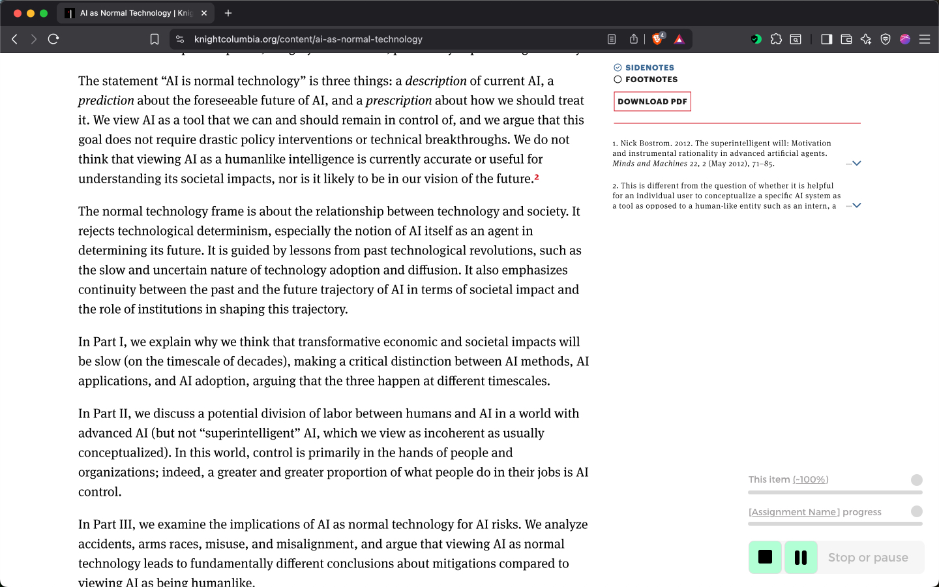
Task: Open the Brave Shields lion icon
Action: [657, 39]
